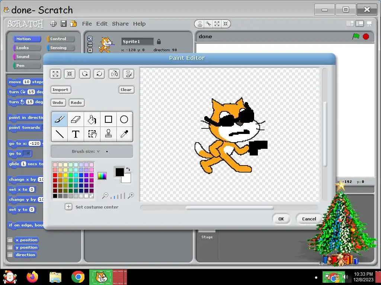Select the Selection tool
This screenshot has height=285, width=381.
pos(92,134)
